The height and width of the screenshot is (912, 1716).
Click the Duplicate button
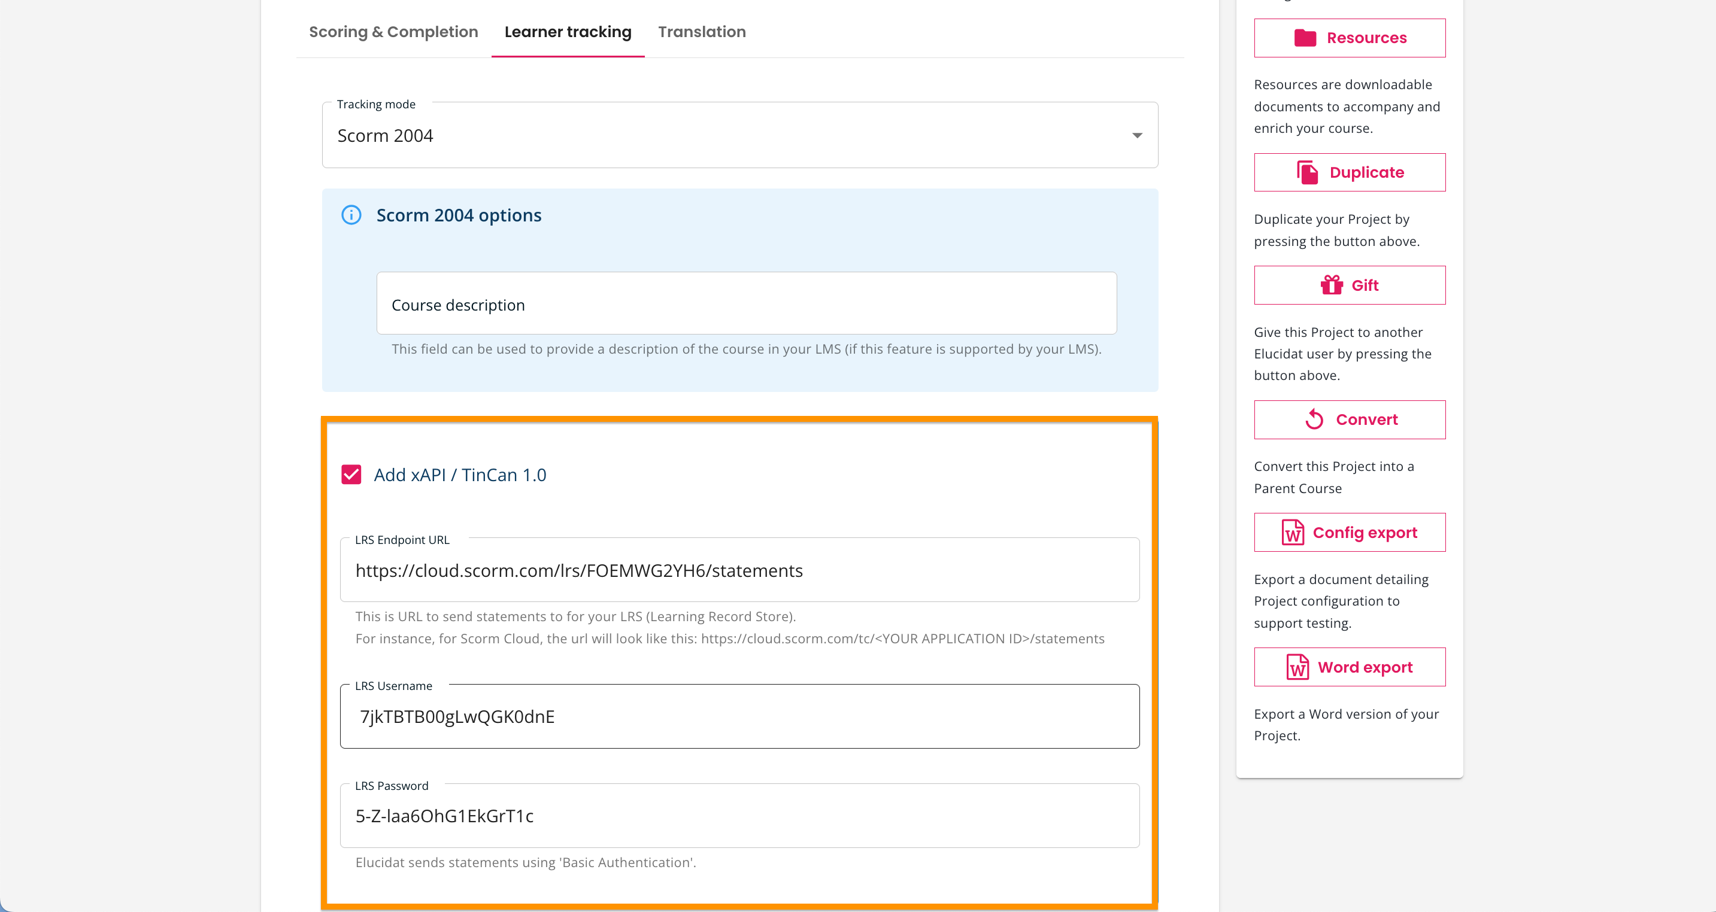pos(1350,172)
